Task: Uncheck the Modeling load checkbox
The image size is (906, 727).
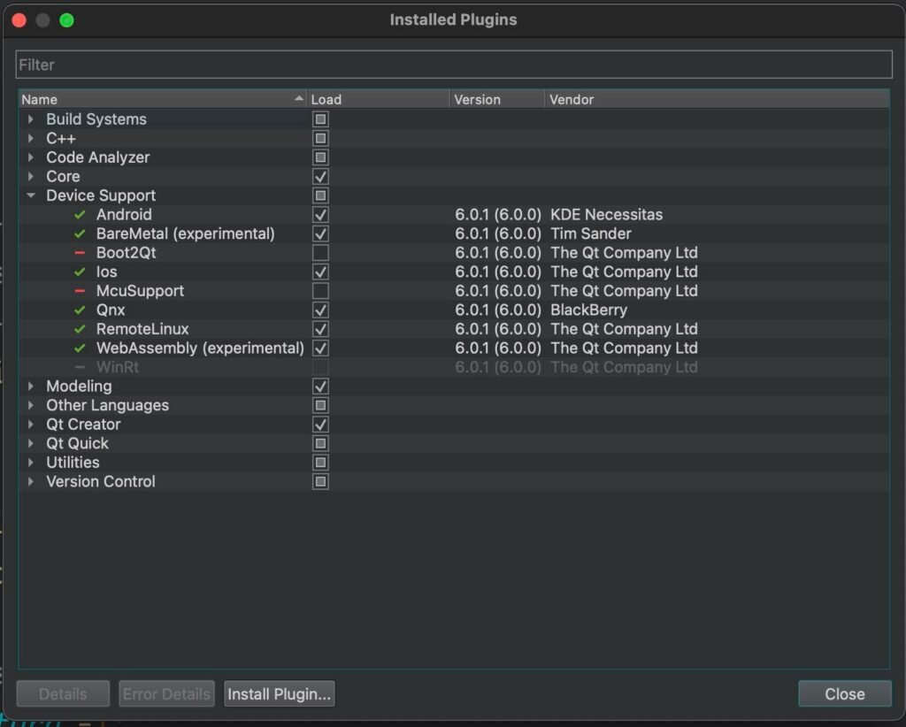Action: (320, 386)
